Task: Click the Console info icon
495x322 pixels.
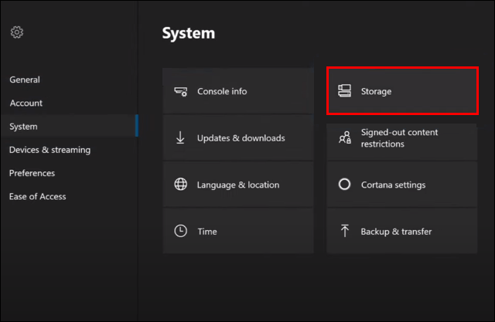Action: click(x=181, y=91)
